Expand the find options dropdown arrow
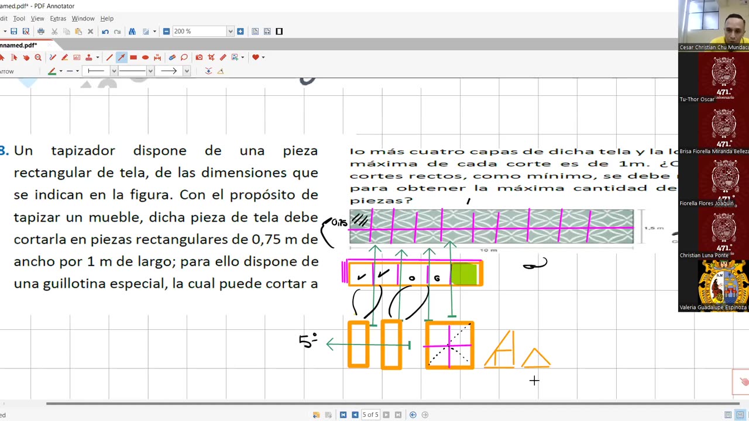749x421 pixels. pyautogui.click(x=154, y=31)
